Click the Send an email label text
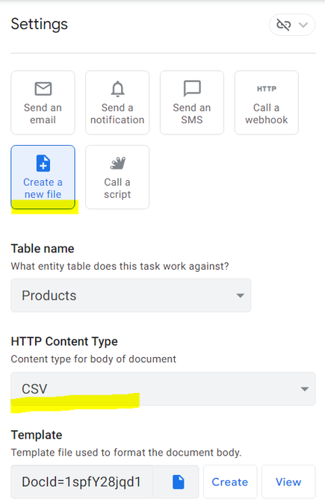The image size is (325, 502). tap(43, 114)
